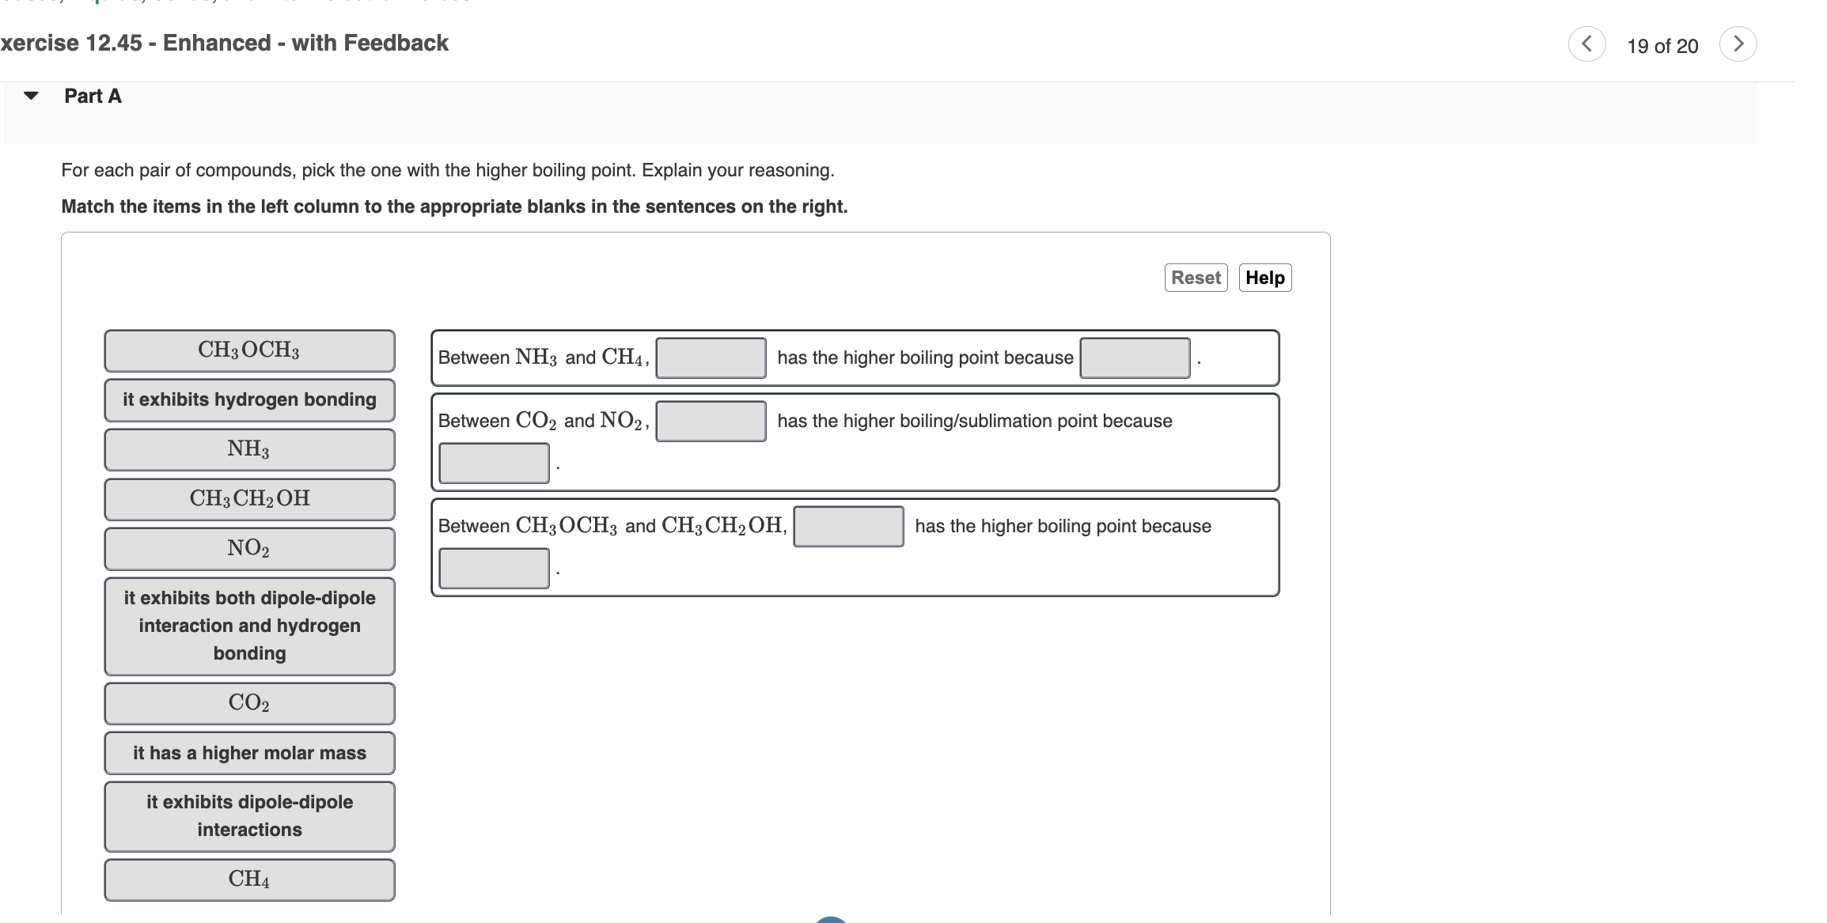Screen dimensions: 1827x923
Task: Pick 'it has a higher molar mass' tile
Action: tap(249, 753)
